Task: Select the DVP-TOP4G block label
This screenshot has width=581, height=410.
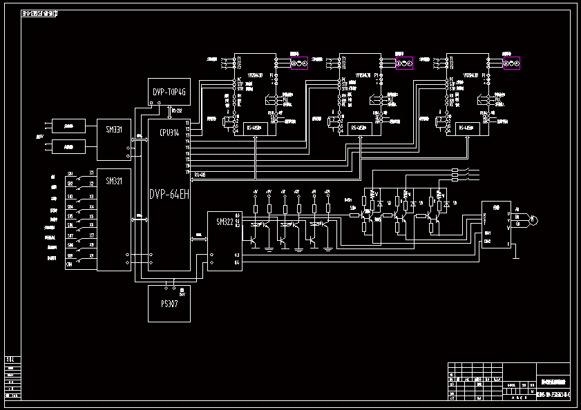Action: [x=169, y=92]
